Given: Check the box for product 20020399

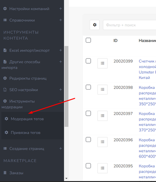Looking at the screenshot, I should [88, 61].
